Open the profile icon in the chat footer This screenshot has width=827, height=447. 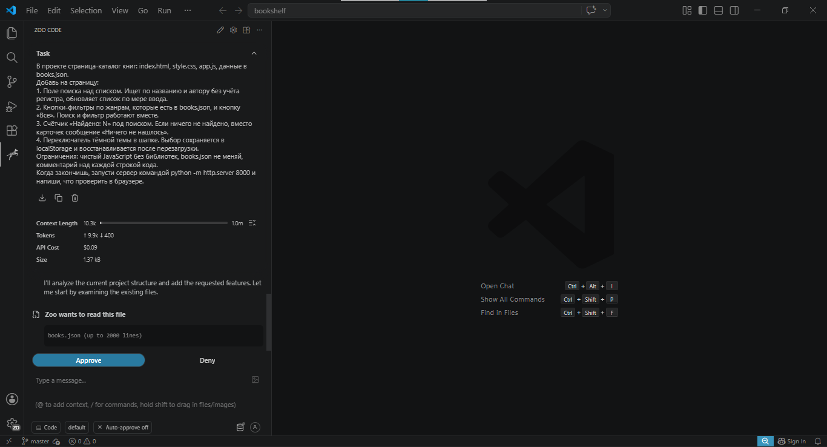tap(255, 427)
